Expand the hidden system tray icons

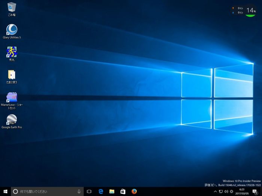(215, 192)
